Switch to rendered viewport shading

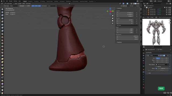pos(139,3)
